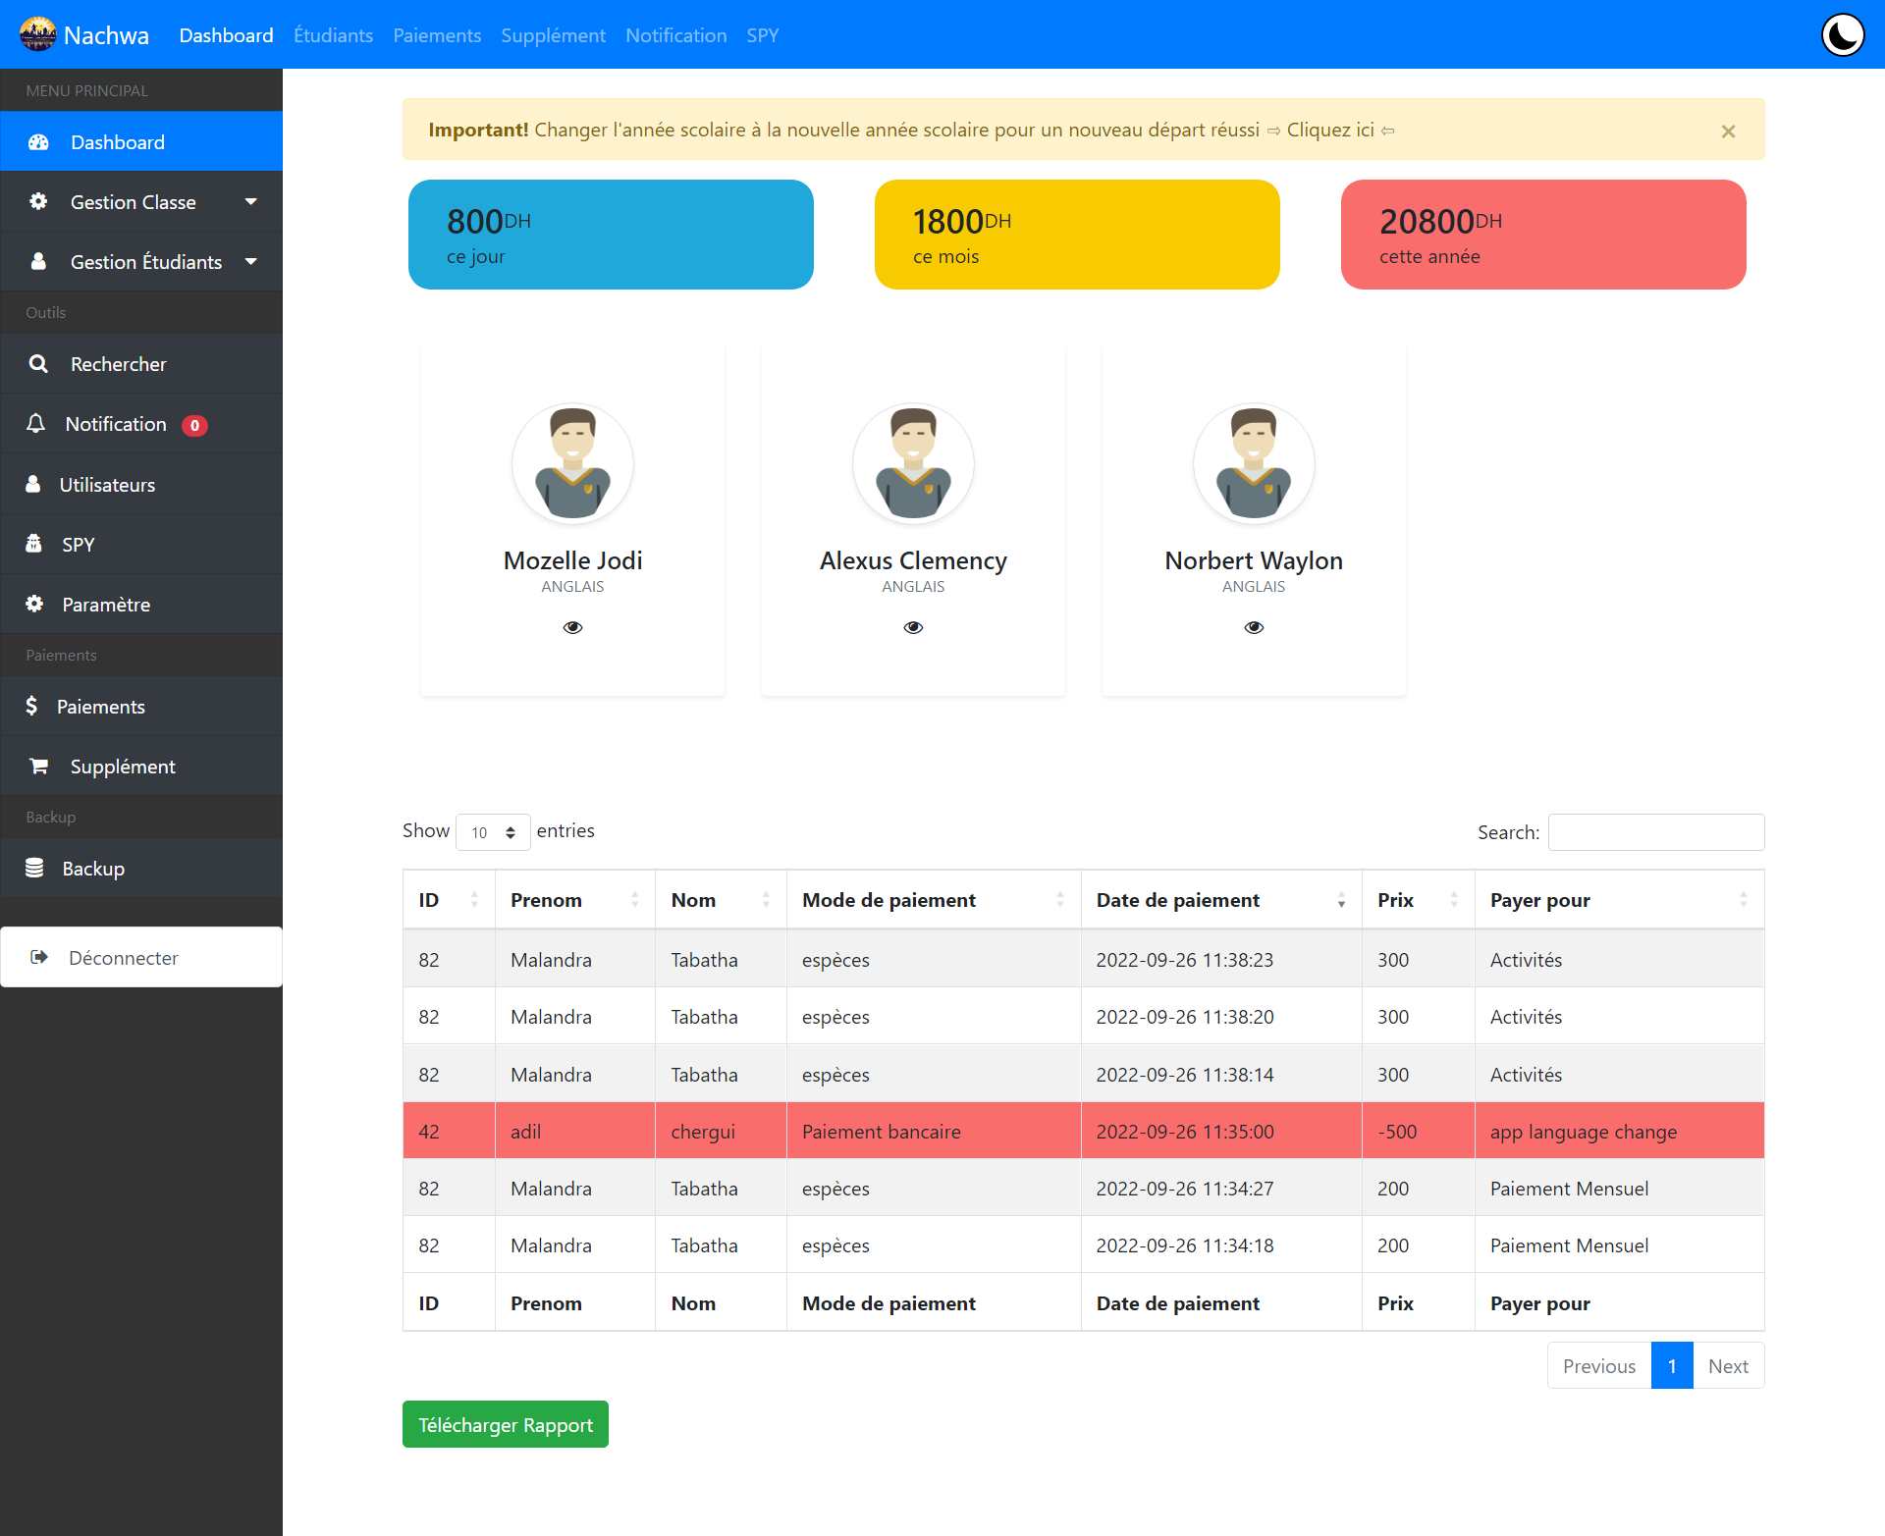Click the Notification bell icon
The image size is (1885, 1536).
tap(36, 424)
